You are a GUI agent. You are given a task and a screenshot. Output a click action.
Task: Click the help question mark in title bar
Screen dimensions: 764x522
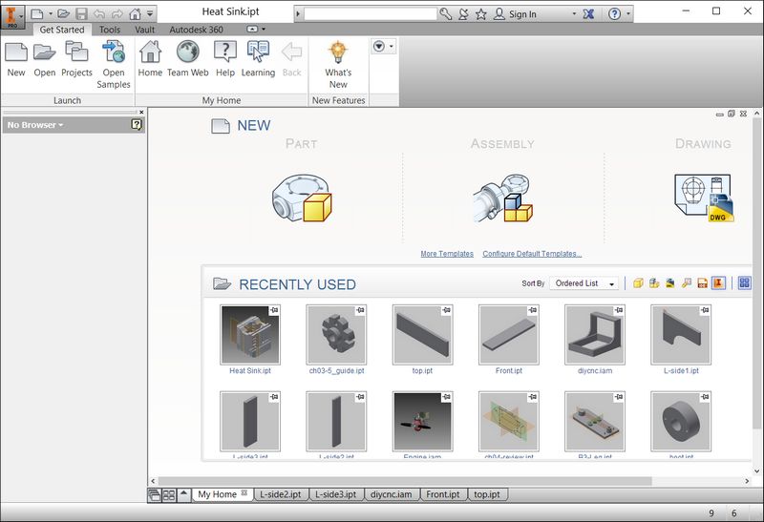(x=615, y=14)
